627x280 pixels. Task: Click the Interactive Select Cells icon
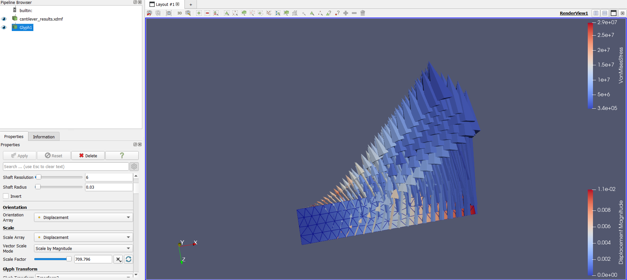(286, 13)
